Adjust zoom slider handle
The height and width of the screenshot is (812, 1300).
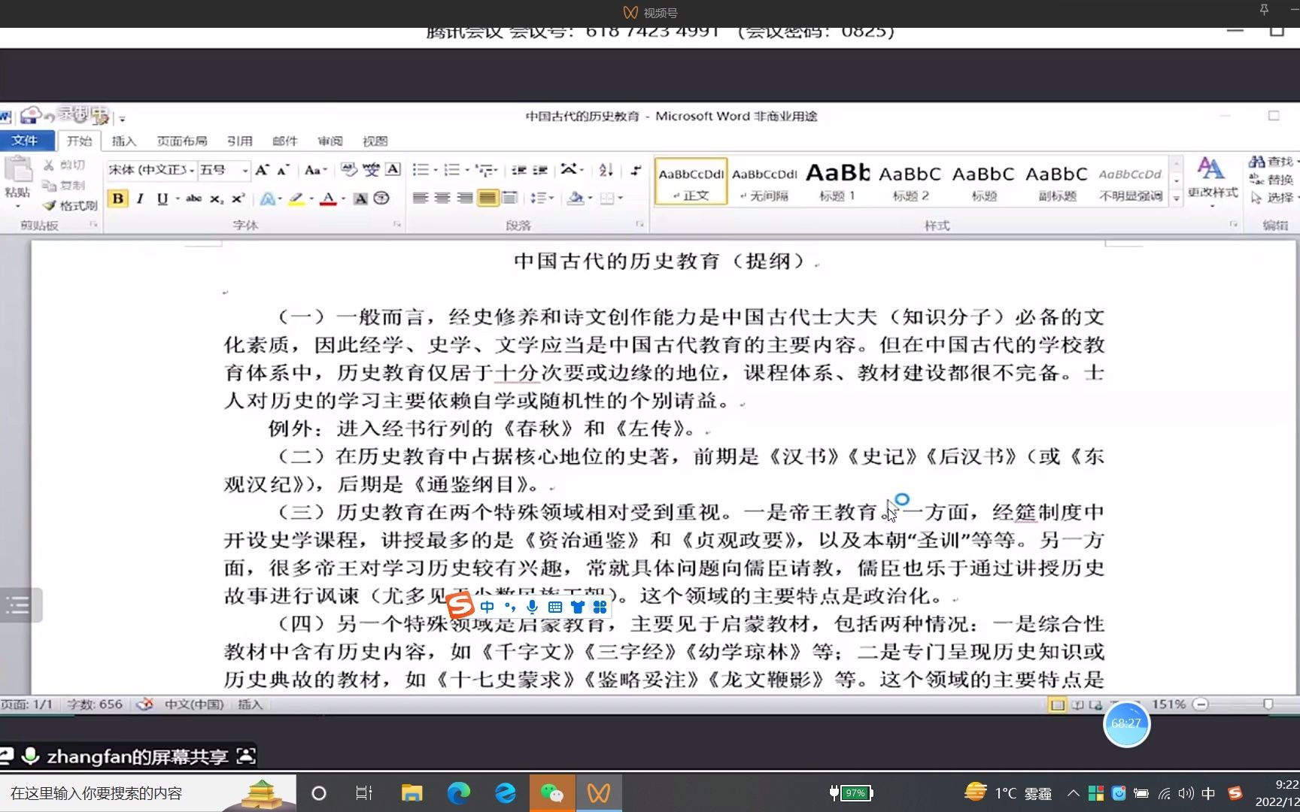[x=1268, y=704]
